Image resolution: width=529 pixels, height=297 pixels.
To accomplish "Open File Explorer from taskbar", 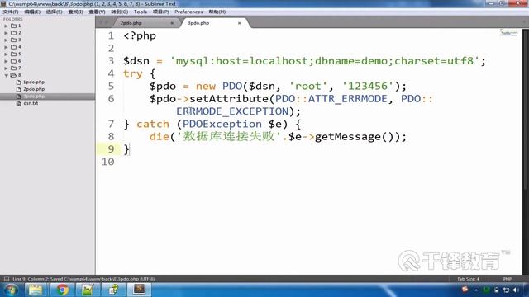I will (x=35, y=290).
